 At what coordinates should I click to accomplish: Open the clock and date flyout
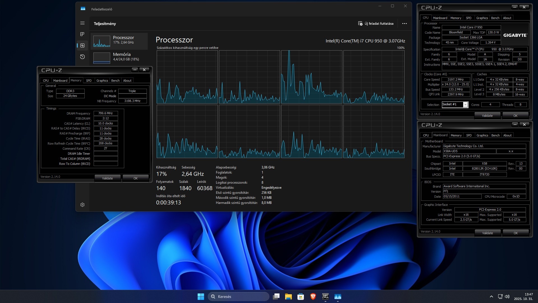523,297
